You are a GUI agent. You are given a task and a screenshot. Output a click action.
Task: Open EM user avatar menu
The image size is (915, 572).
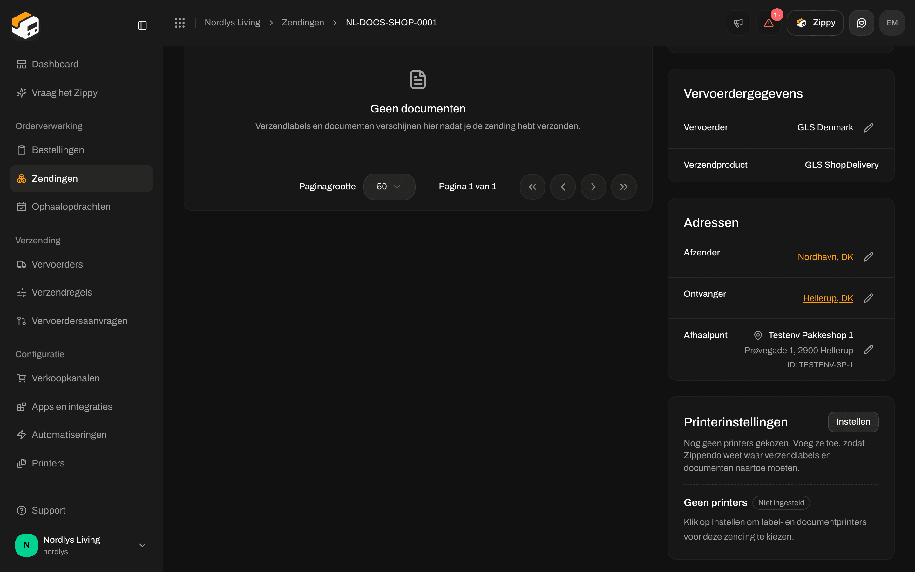tap(891, 23)
